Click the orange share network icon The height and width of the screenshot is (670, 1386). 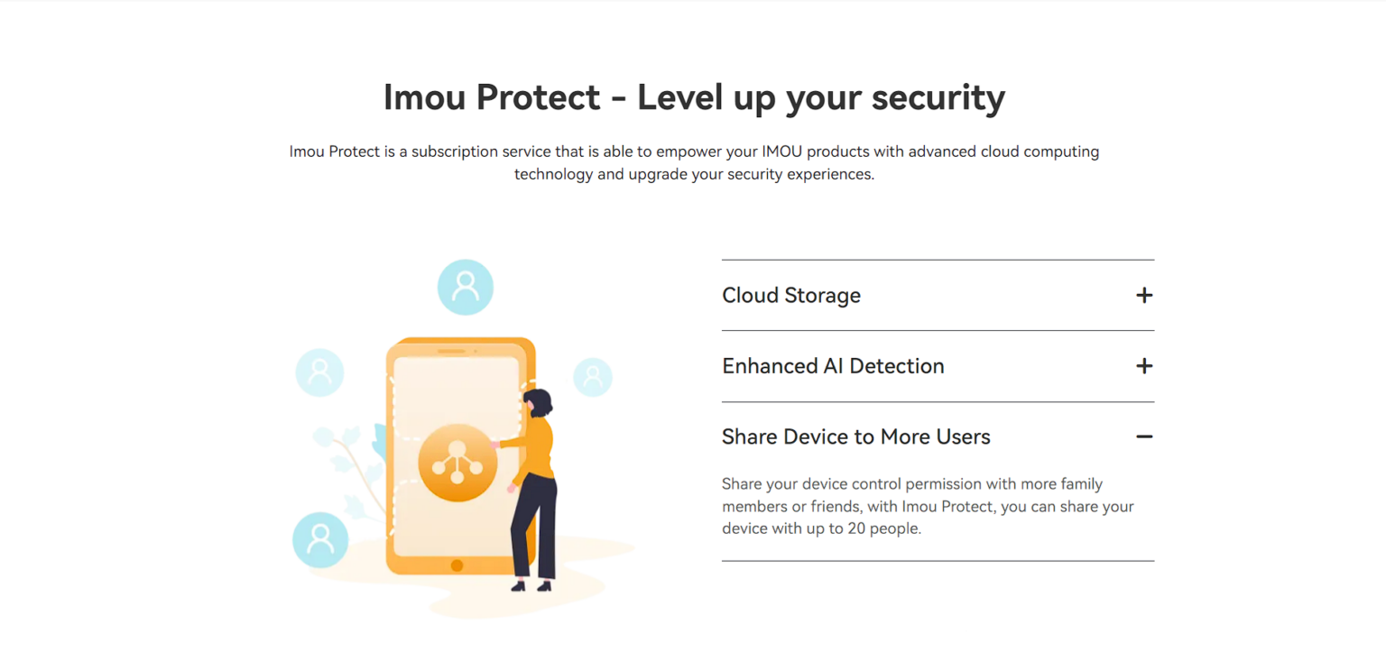457,463
